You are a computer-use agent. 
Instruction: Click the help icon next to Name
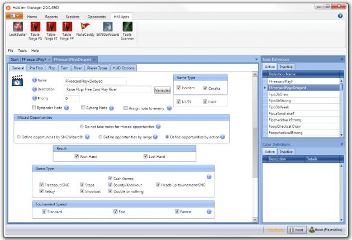pyautogui.click(x=34, y=80)
